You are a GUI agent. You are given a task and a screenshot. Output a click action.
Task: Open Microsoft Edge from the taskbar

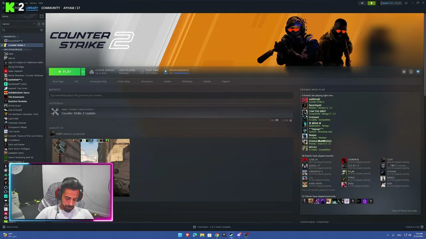click(x=195, y=235)
